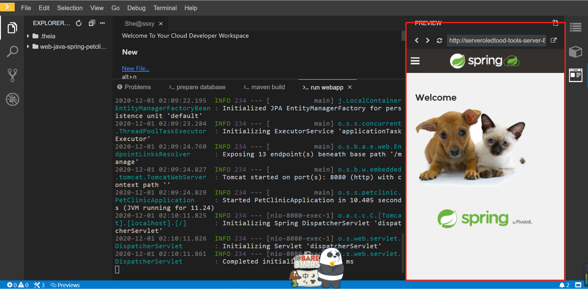Select the She@ssxy editor tab

(x=139, y=24)
